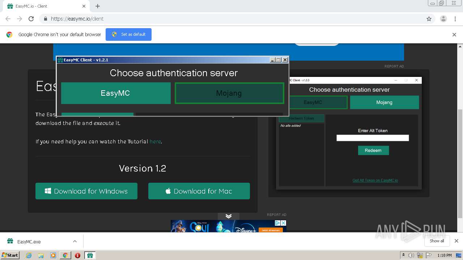Maximize the EasyMC Client window
Screen dimensions: 463x260
point(279,60)
